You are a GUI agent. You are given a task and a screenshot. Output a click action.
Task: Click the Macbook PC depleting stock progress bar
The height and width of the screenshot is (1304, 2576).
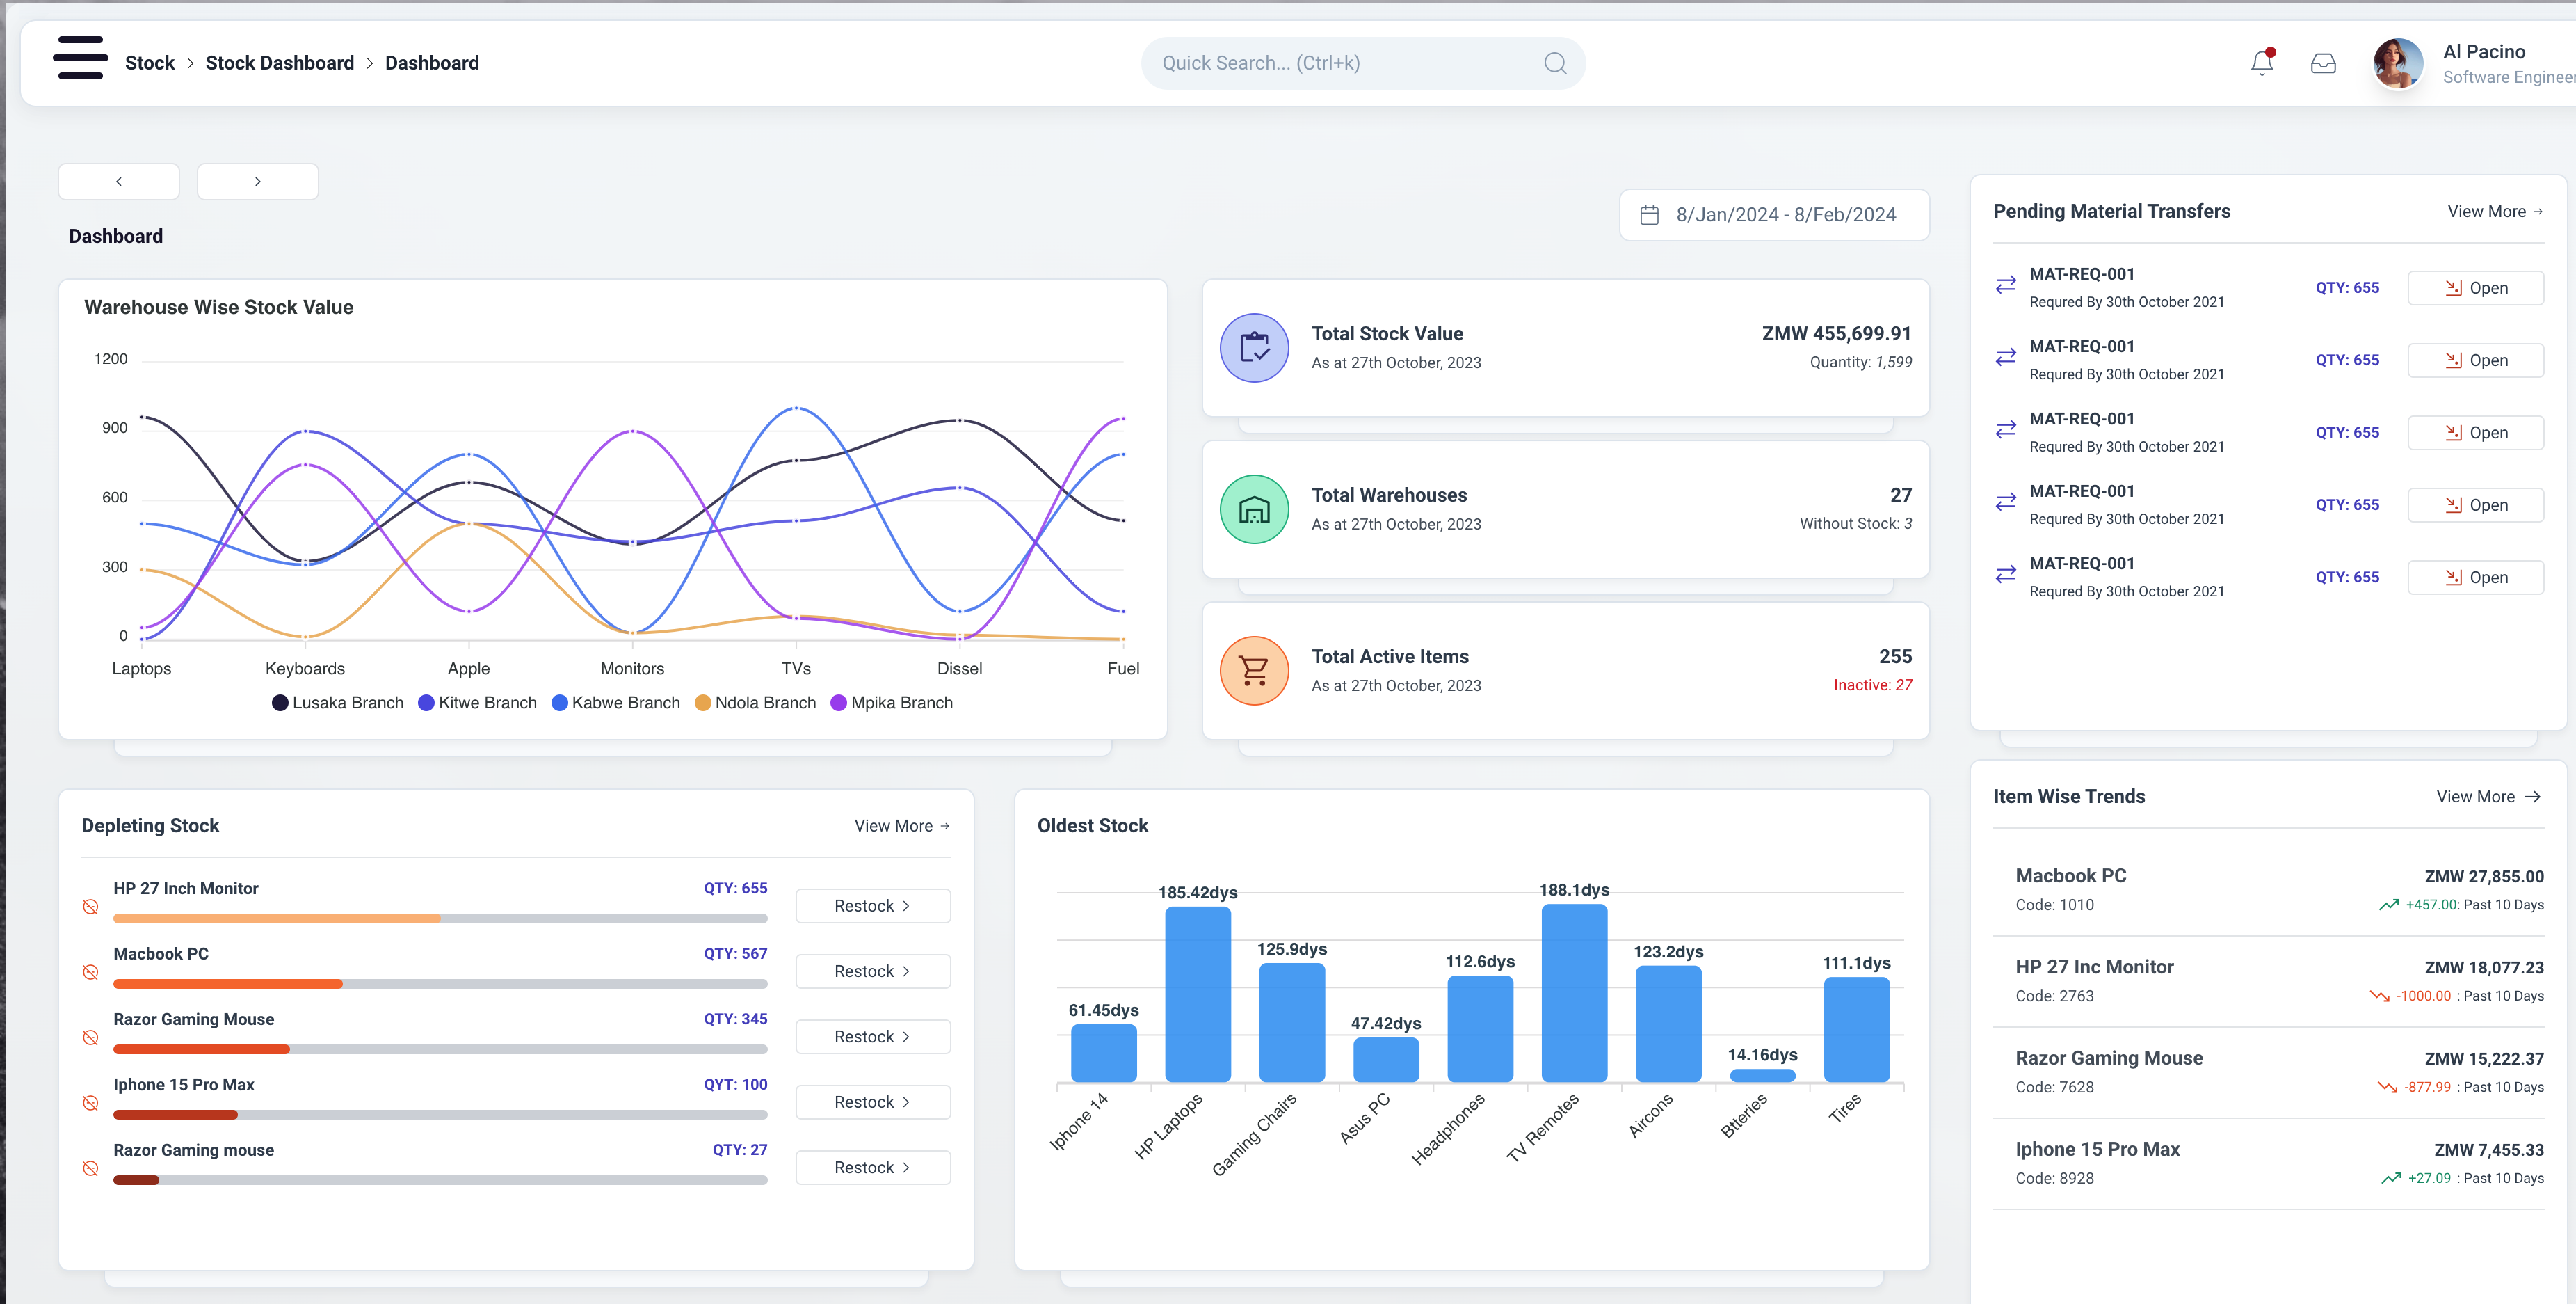click(x=440, y=984)
